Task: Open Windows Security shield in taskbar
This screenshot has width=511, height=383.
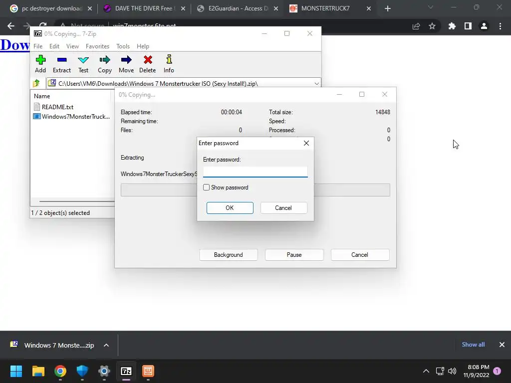Action: 82,371
